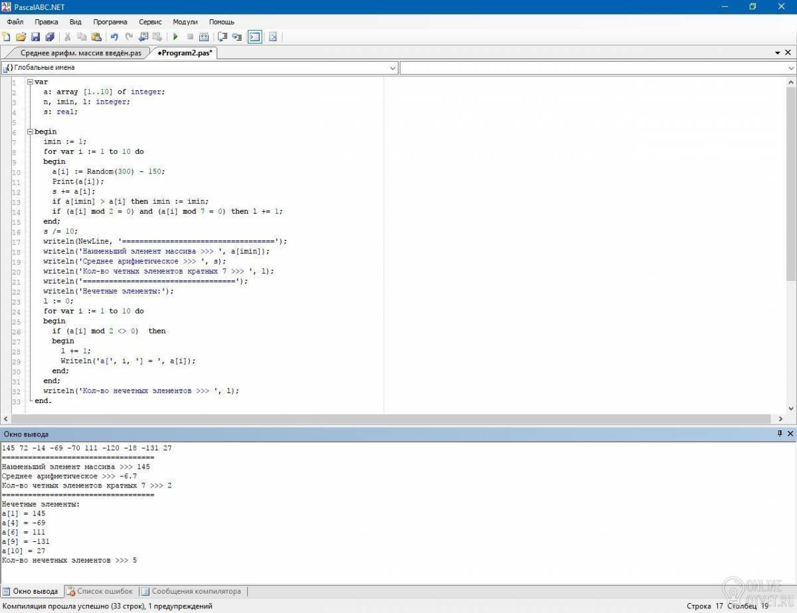Click editor horizontal scroll right arrow
The width and height of the screenshot is (797, 613).
pyautogui.click(x=781, y=419)
